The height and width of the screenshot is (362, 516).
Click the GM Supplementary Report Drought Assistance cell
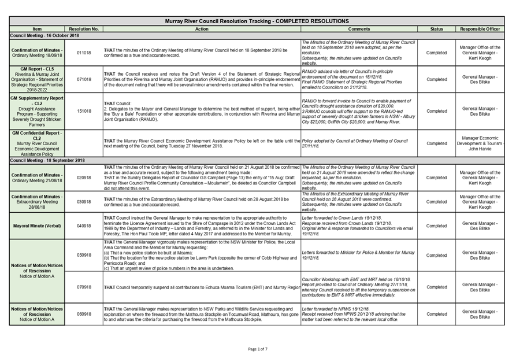tap(37, 111)
